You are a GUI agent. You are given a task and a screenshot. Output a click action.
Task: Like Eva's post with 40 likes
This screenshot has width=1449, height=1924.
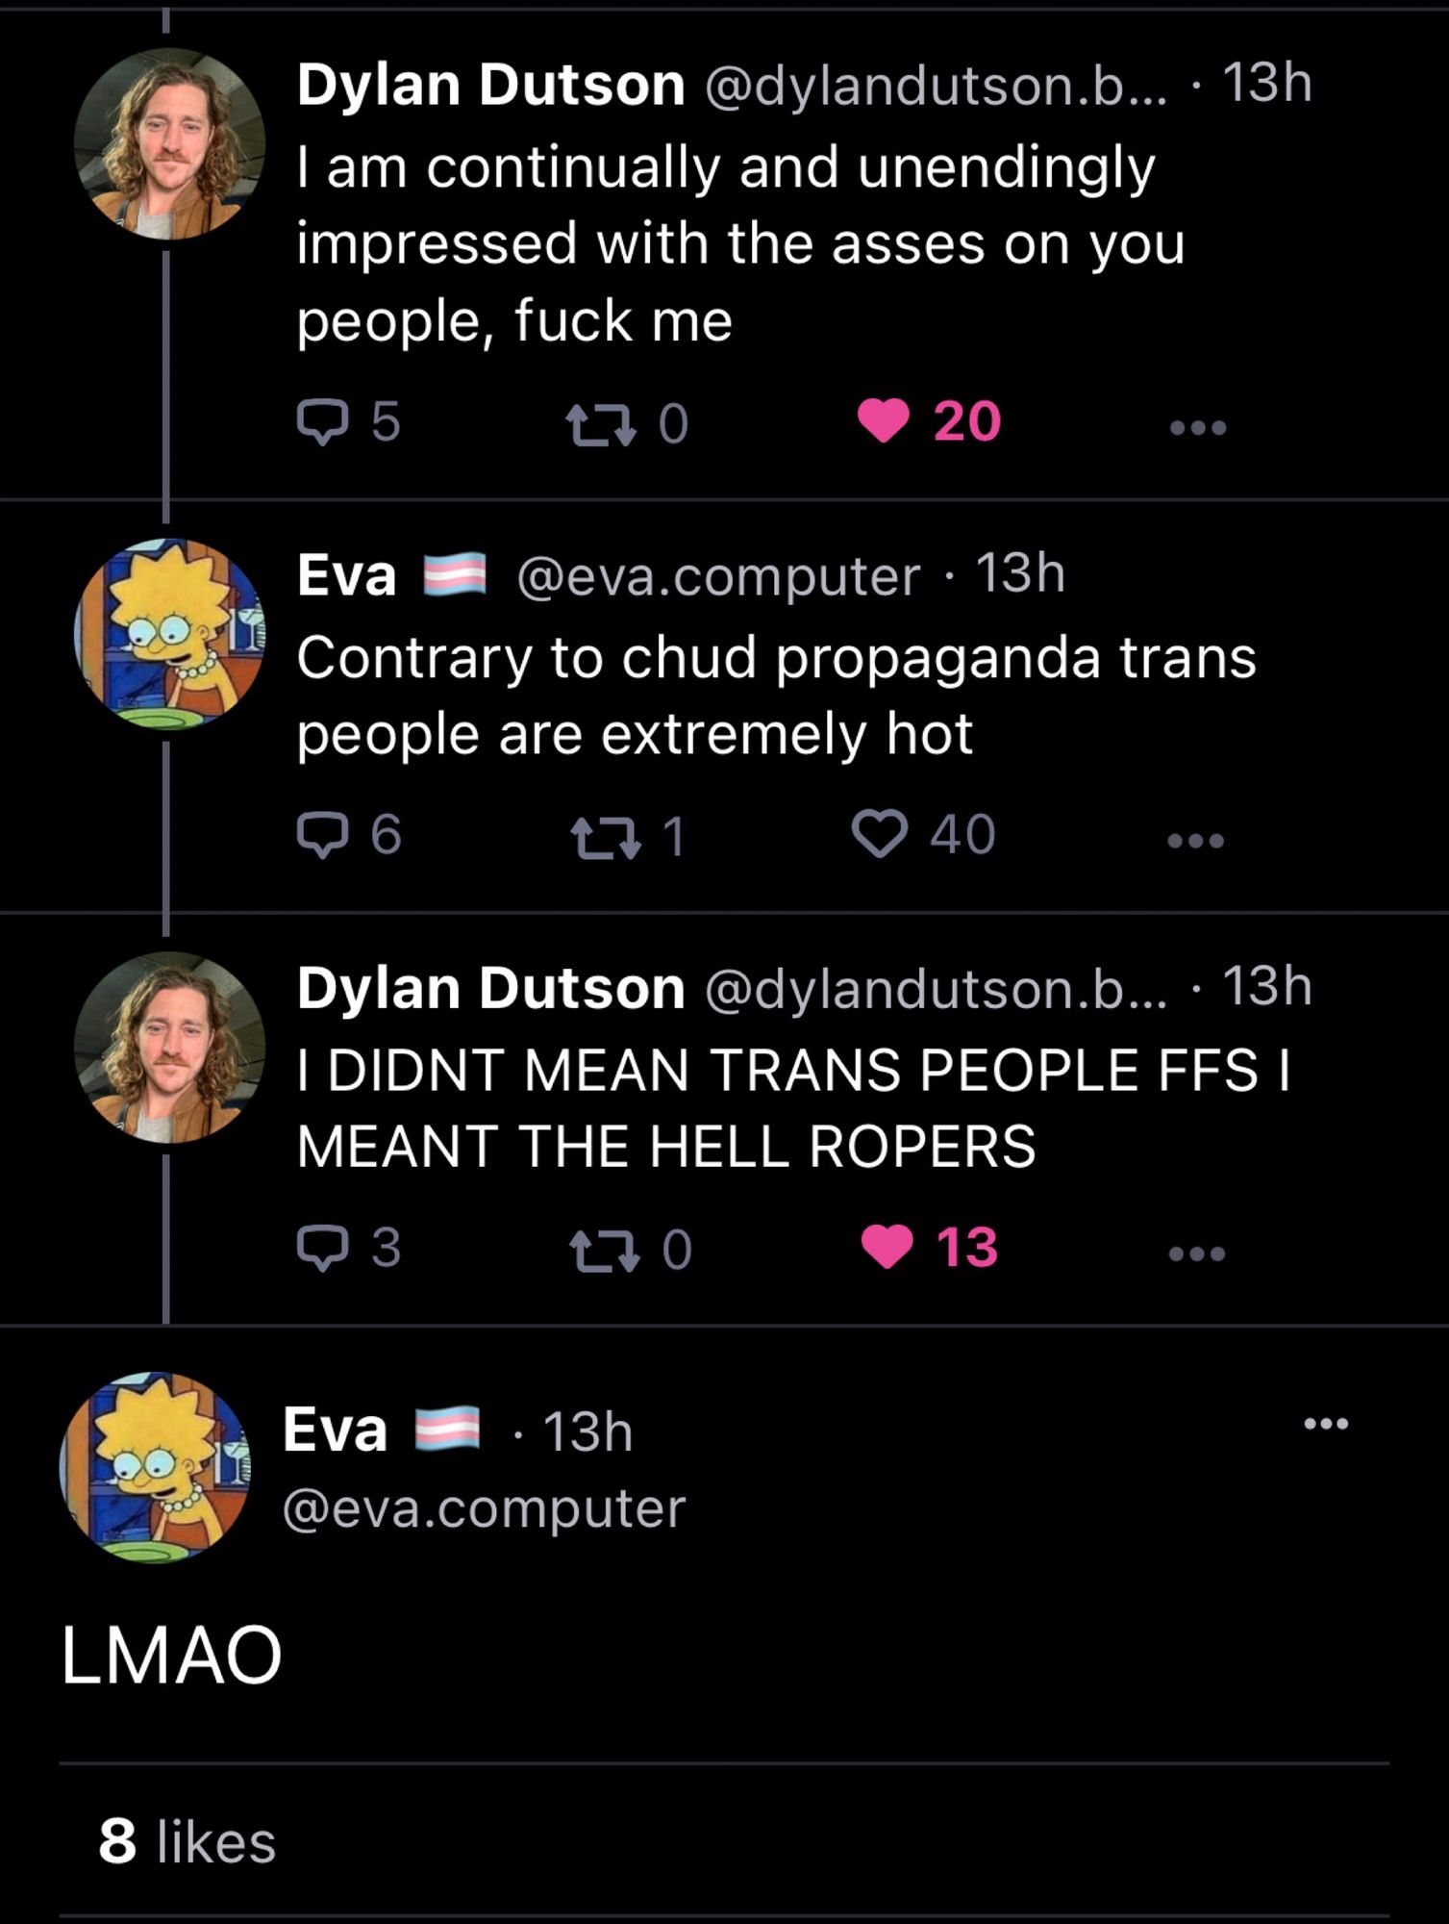[x=924, y=834]
